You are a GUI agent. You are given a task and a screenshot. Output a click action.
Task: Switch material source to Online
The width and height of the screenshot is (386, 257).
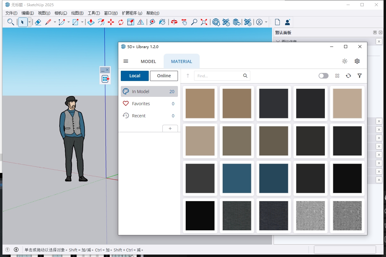(x=164, y=76)
